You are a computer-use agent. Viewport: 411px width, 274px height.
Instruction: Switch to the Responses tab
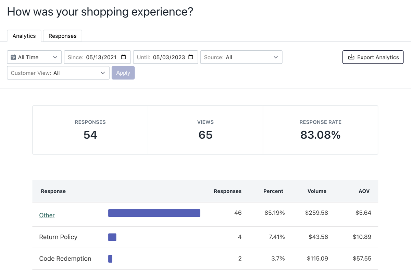pyautogui.click(x=62, y=36)
